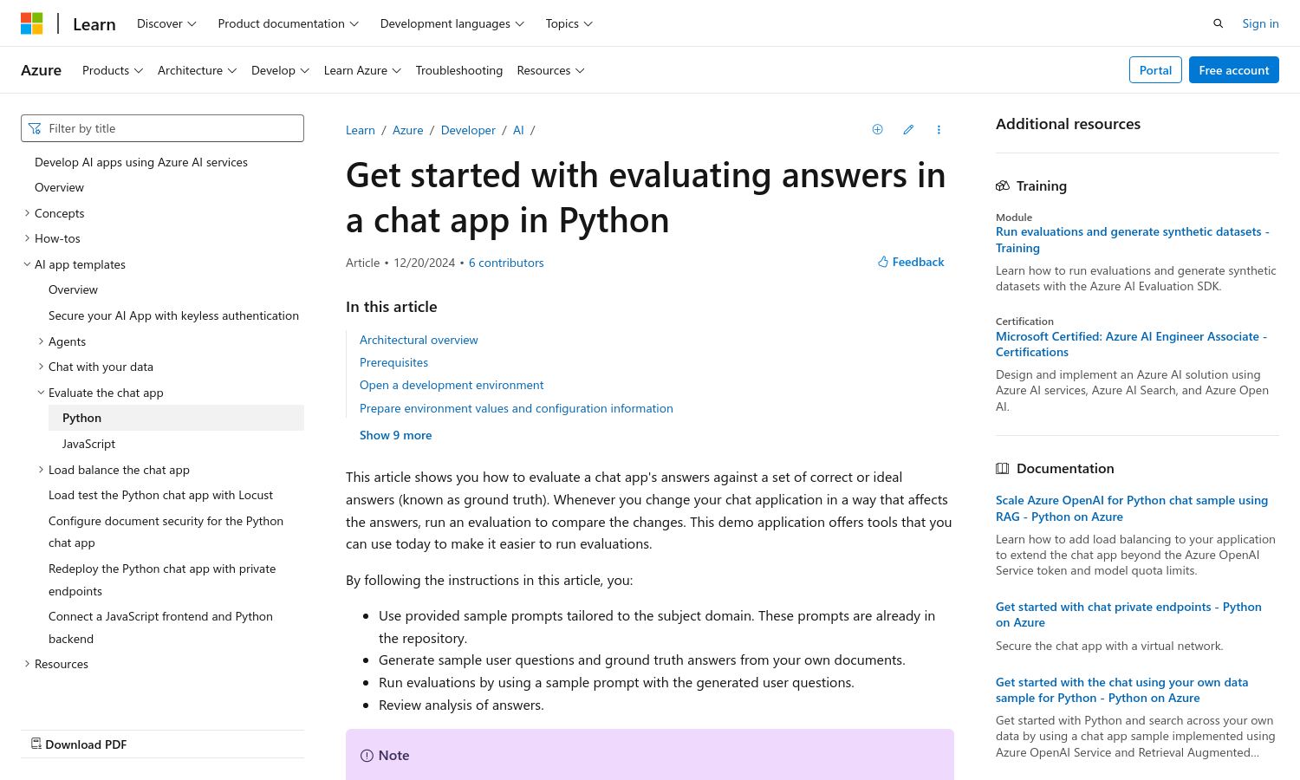
Task: Open the search magnifier icon
Action: [x=1218, y=23]
